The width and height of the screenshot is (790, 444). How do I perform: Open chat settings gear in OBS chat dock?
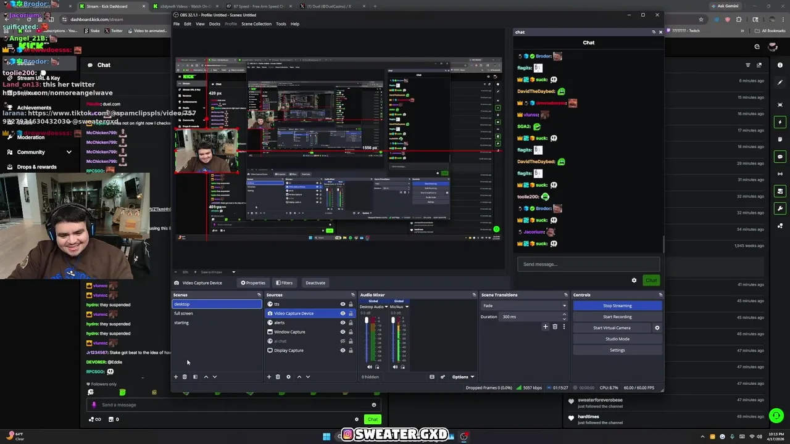[634, 281]
